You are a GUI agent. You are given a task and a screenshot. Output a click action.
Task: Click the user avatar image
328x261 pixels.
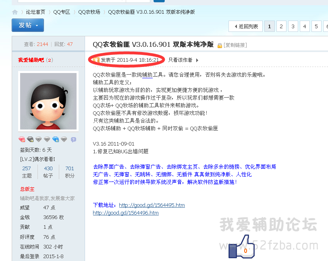coord(48,101)
